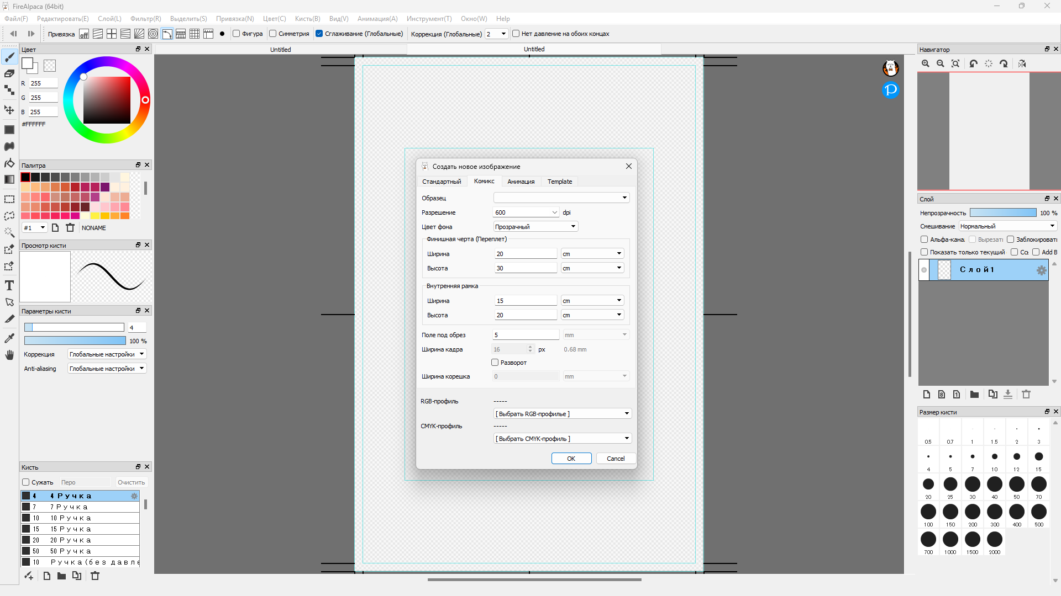Image resolution: width=1061 pixels, height=596 pixels.
Task: Select the Bucket fill tool
Action: click(9, 163)
